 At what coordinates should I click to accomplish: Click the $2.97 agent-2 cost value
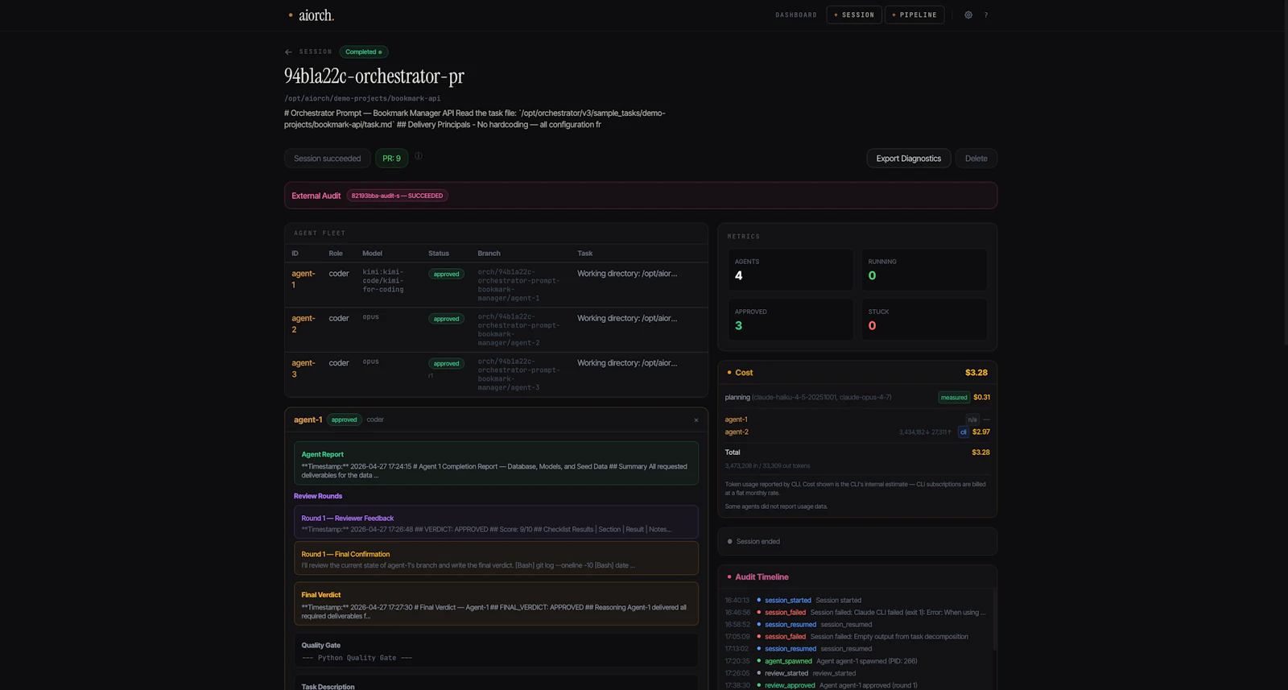tap(981, 432)
